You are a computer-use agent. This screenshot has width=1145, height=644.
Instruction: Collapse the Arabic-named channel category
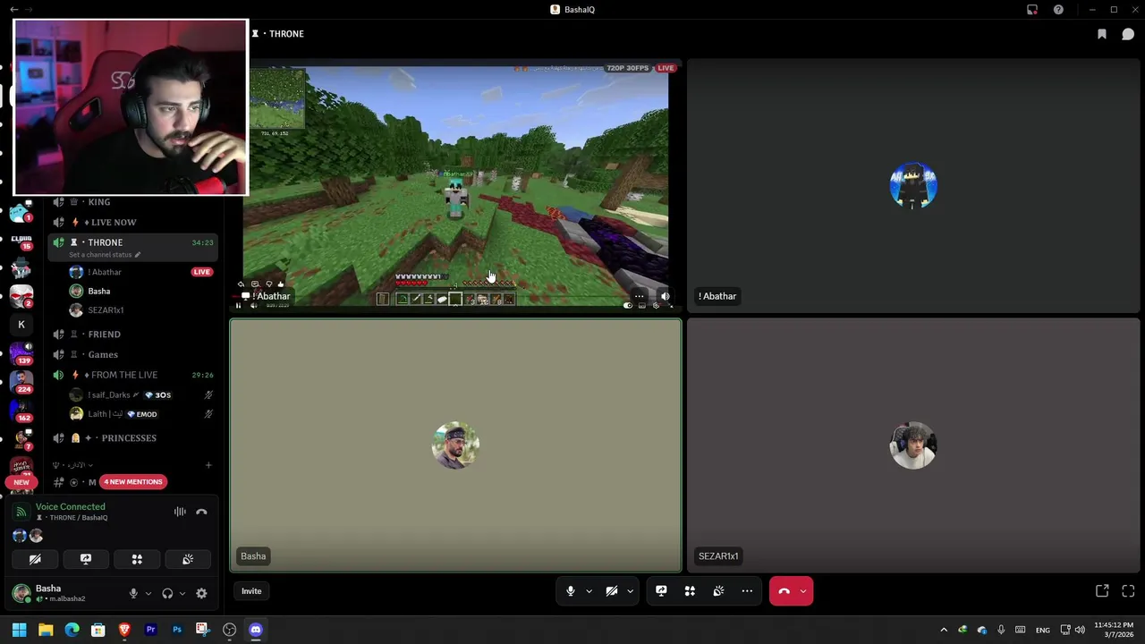pyautogui.click(x=72, y=465)
